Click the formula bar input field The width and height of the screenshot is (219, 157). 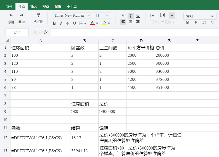(135, 32)
